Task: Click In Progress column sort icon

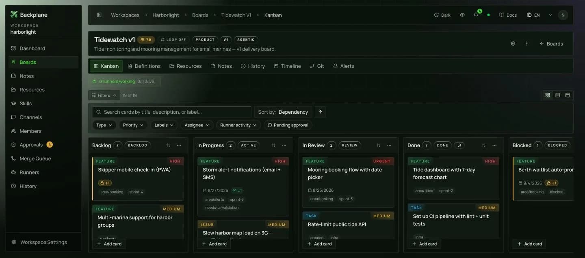Action: [x=273, y=145]
